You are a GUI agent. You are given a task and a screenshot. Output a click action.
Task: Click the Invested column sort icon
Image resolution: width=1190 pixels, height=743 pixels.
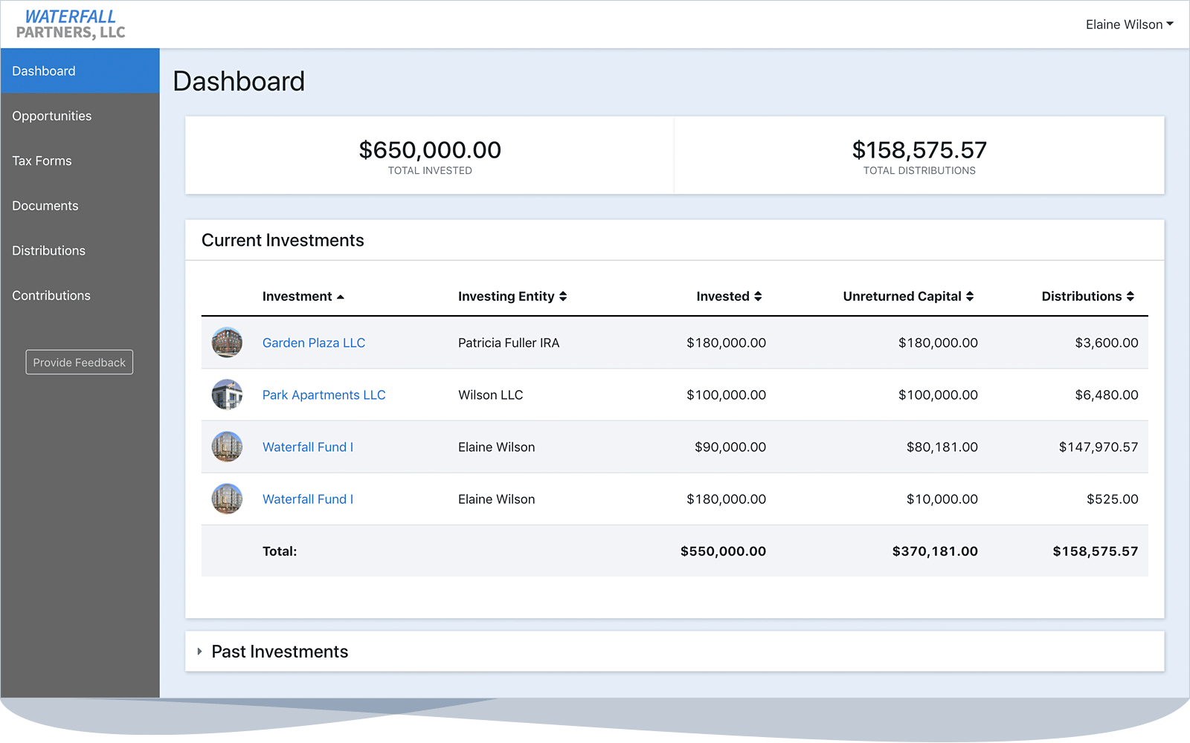tap(759, 296)
